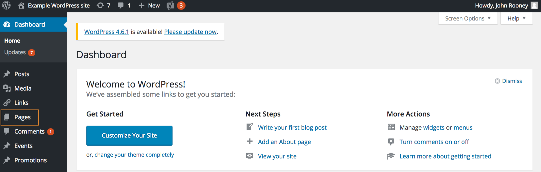
Task: Click the home icon beside site name
Action: (x=21, y=5)
